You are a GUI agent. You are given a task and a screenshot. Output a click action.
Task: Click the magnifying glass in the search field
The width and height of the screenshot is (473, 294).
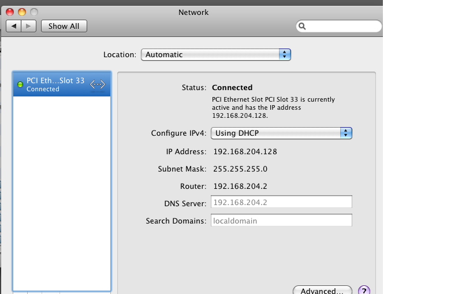[302, 27]
